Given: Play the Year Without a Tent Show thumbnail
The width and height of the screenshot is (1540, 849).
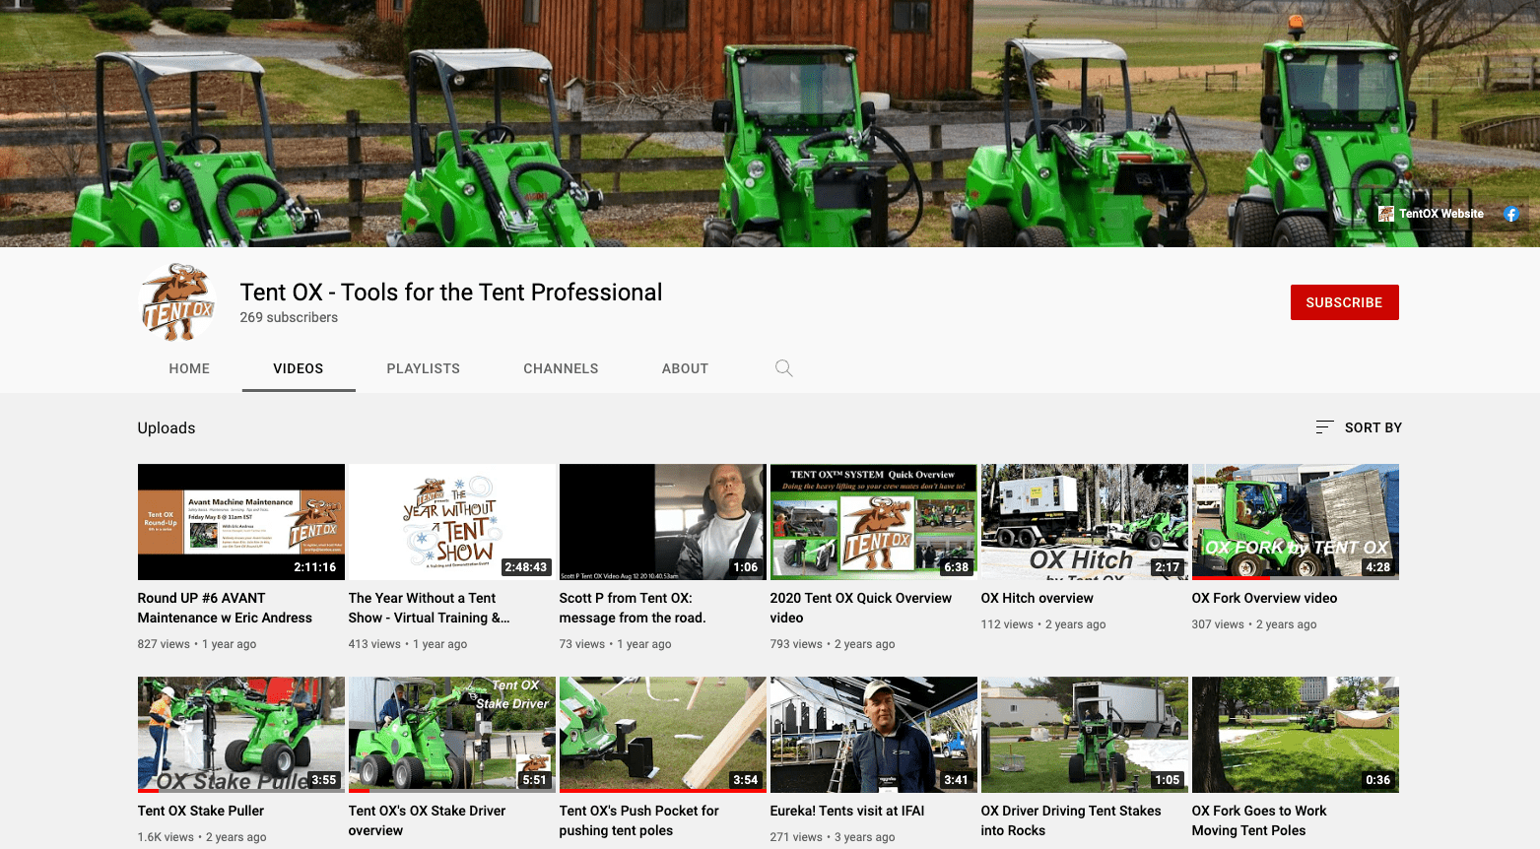Looking at the screenshot, I should pyautogui.click(x=451, y=522).
